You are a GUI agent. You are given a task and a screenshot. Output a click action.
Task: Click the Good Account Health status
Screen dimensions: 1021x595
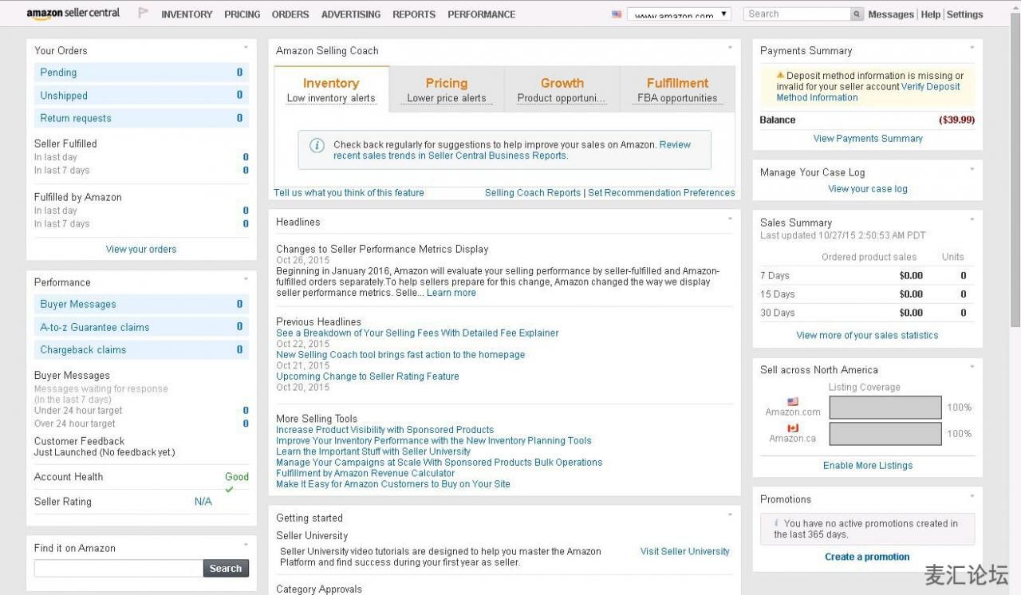click(237, 477)
